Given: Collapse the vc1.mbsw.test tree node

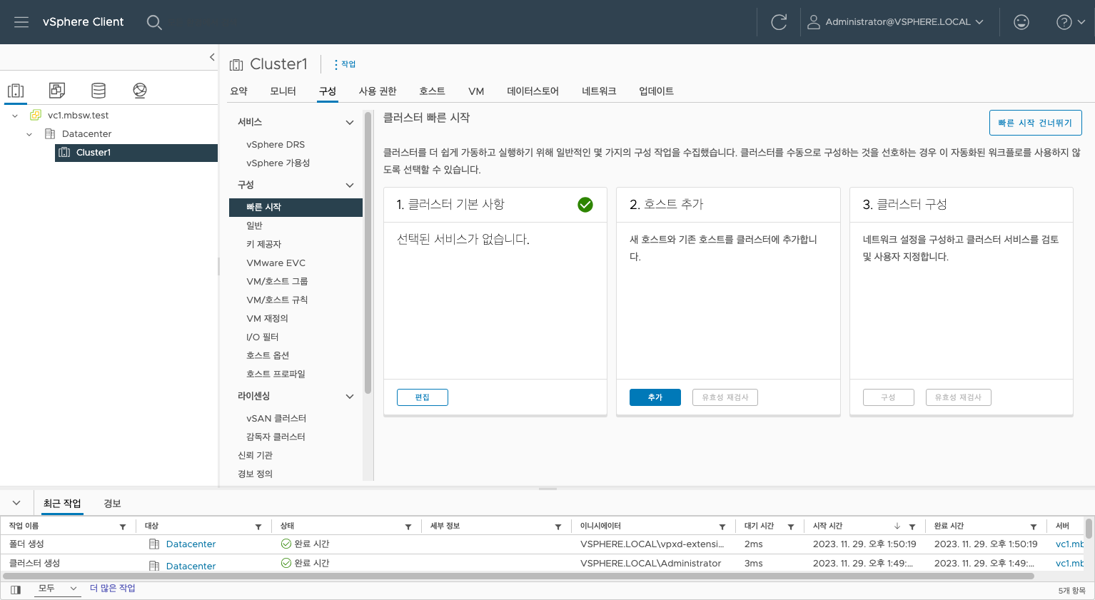Looking at the screenshot, I should [x=15, y=116].
